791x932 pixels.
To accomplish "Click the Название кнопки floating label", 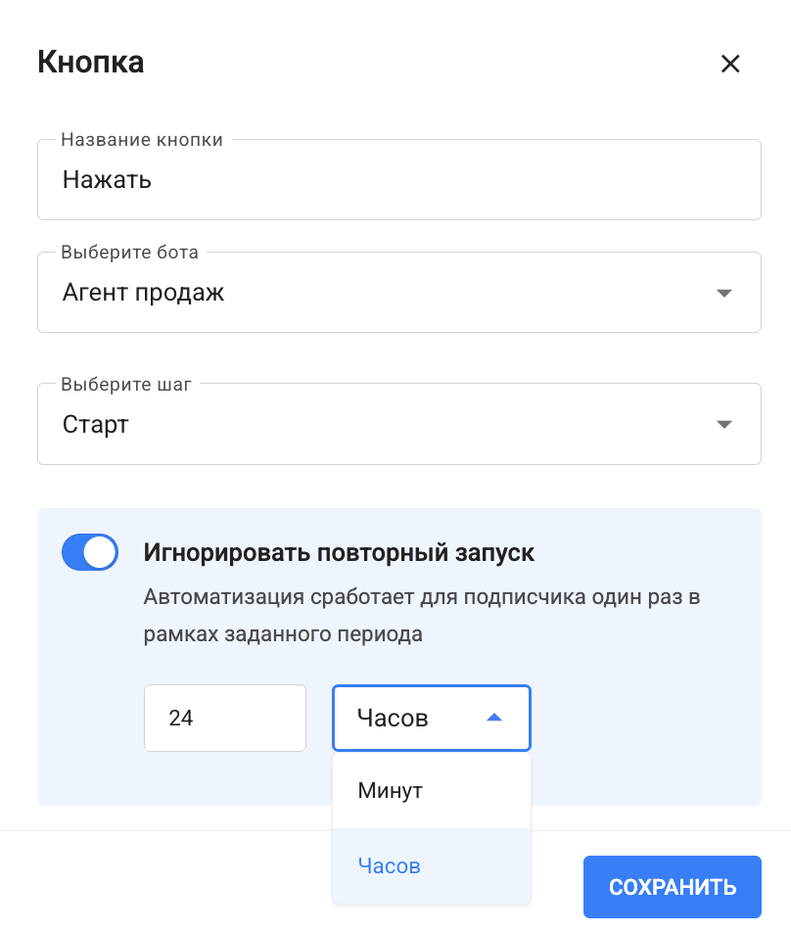I will [142, 140].
